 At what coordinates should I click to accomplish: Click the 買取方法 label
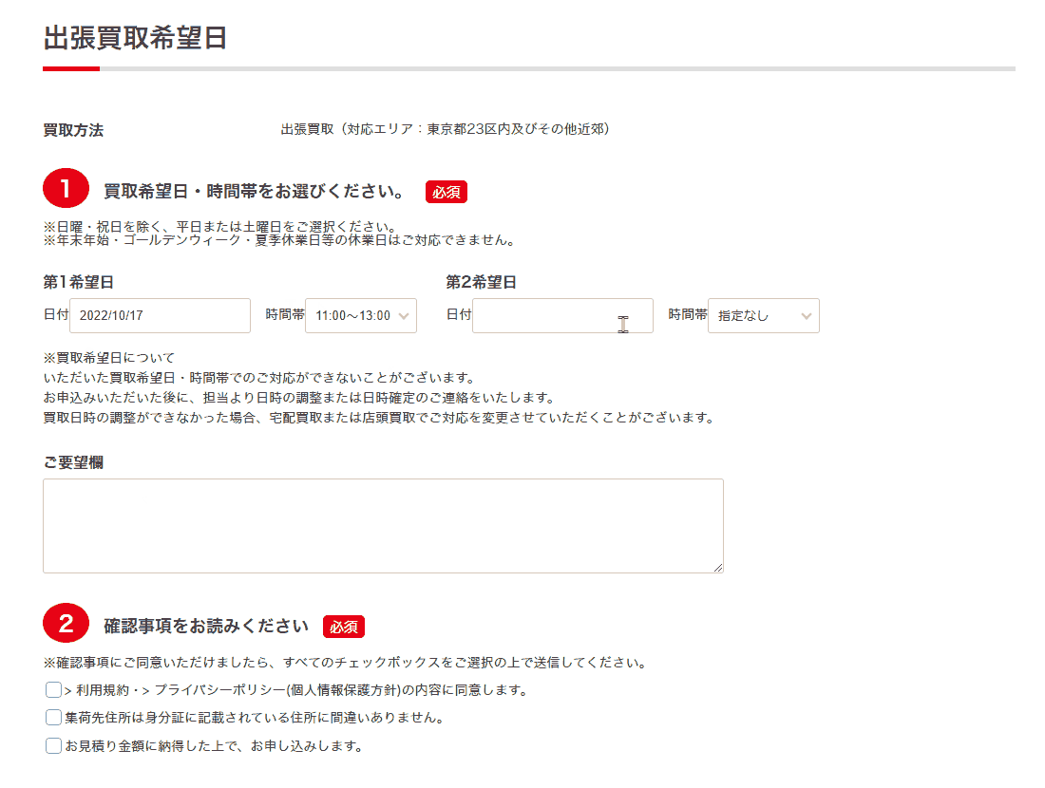(73, 130)
